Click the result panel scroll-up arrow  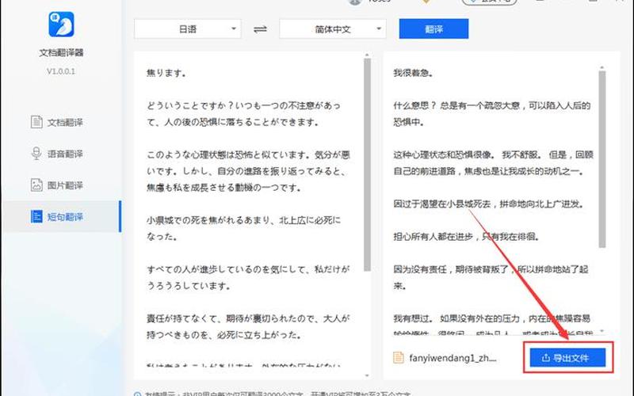coord(602,68)
